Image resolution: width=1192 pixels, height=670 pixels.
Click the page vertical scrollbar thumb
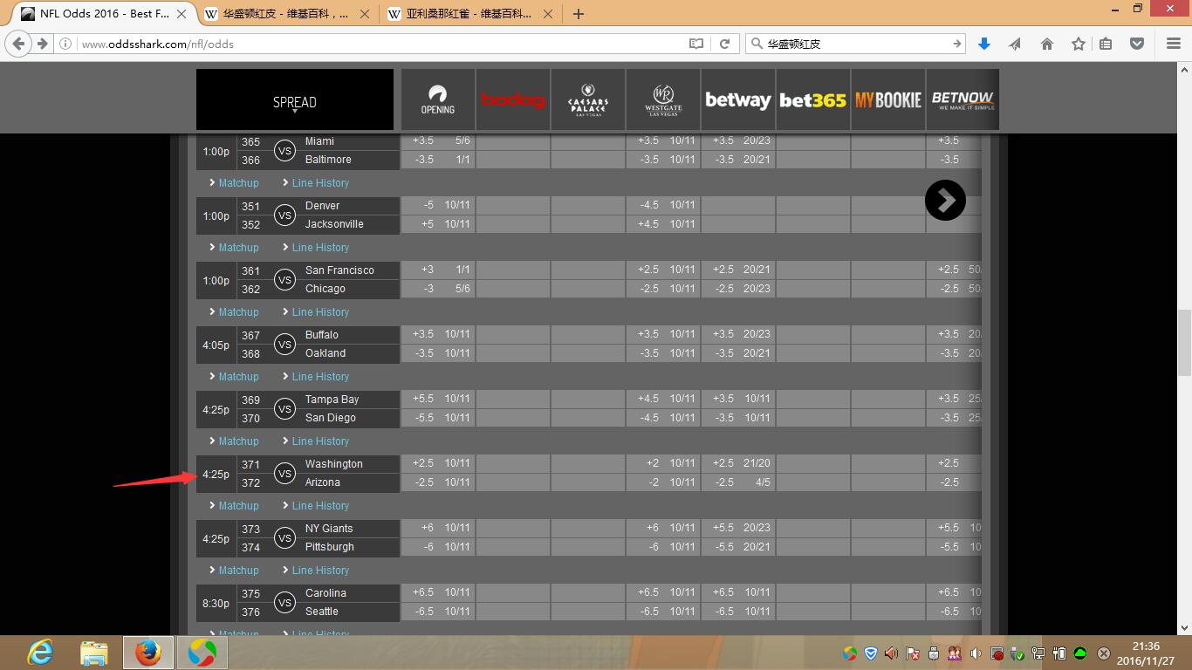coord(1184,342)
